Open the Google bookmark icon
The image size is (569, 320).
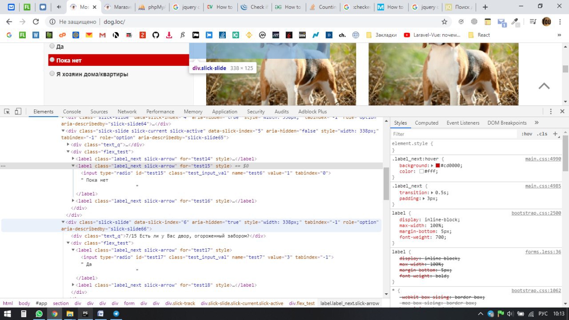(x=9, y=35)
